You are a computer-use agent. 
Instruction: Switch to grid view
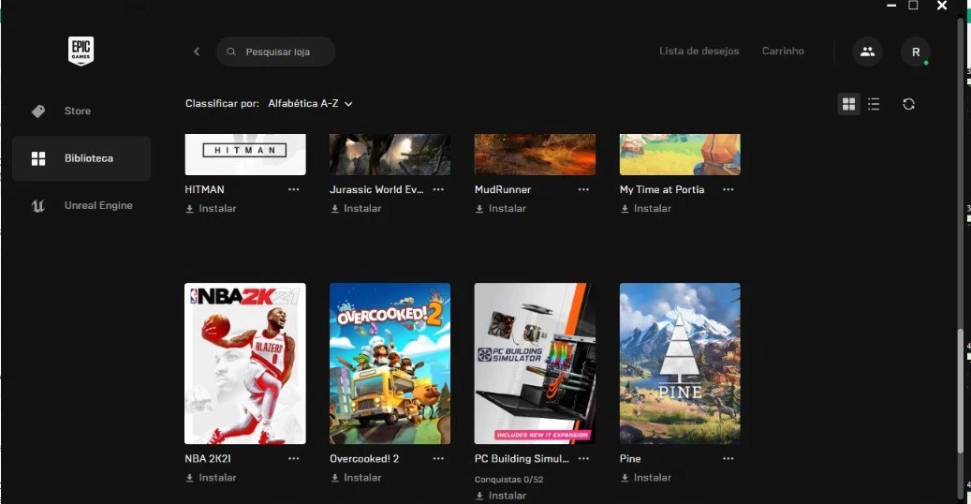coord(848,104)
